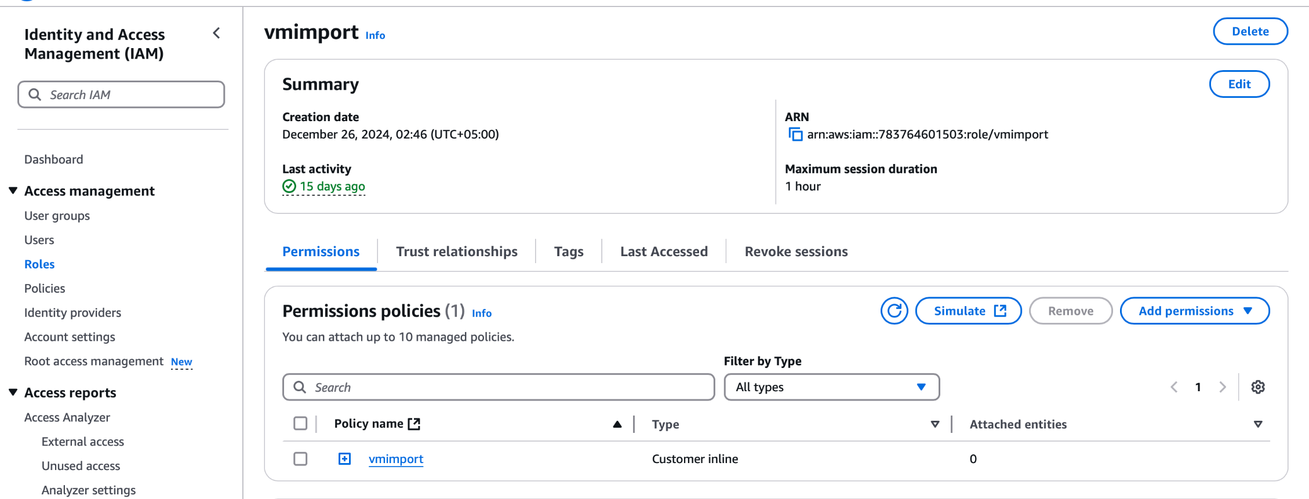This screenshot has width=1309, height=499.
Task: Toggle the select-all policies checkbox
Action: click(300, 424)
